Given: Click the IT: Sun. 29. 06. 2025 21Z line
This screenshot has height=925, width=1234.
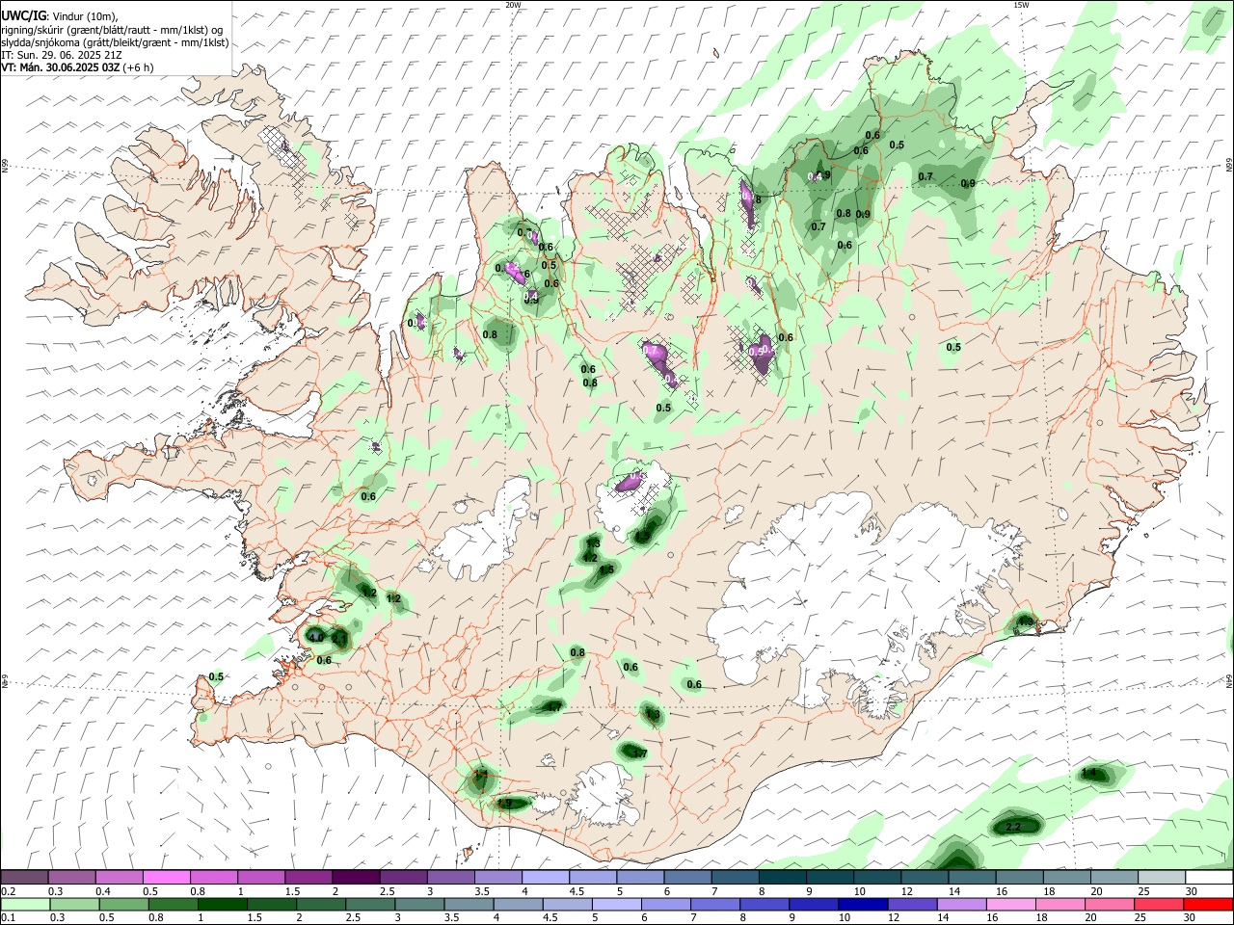Looking at the screenshot, I should [x=61, y=55].
